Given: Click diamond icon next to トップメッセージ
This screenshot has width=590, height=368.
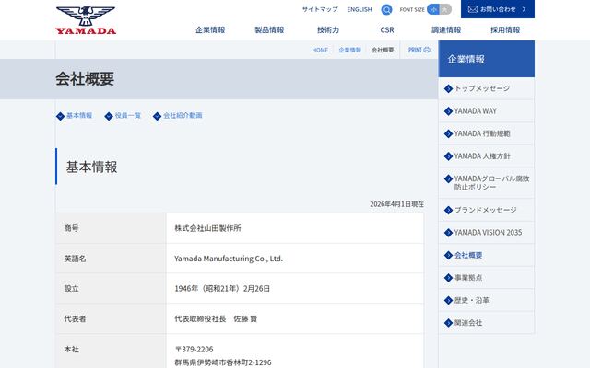Looking at the screenshot, I should [x=448, y=88].
